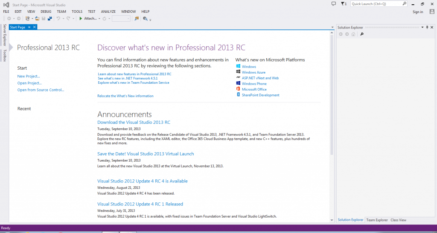
Task: Click the Undo toolbar icon
Action: 58,19
